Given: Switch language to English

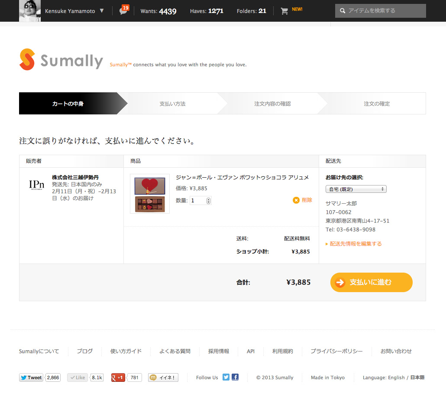Looking at the screenshot, I should point(396,377).
